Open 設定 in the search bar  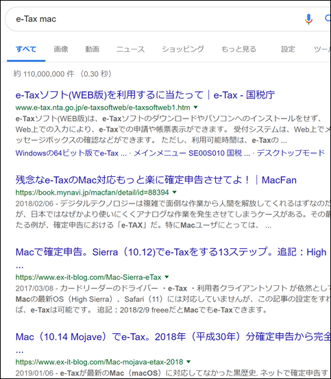pos(288,49)
